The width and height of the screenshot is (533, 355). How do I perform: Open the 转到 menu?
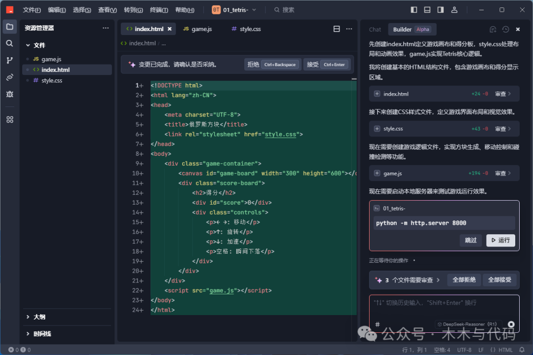(x=133, y=10)
